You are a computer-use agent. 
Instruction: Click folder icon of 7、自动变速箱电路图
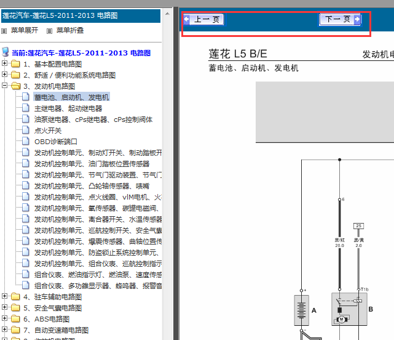pyautogui.click(x=15, y=330)
